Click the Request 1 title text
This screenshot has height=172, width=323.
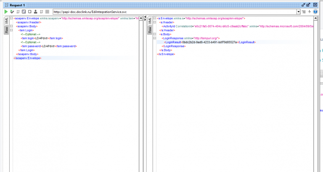(x=17, y=5)
